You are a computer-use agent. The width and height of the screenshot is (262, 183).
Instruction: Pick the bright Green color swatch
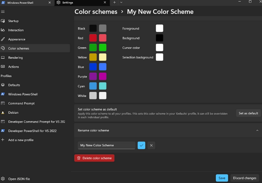(x=103, y=48)
